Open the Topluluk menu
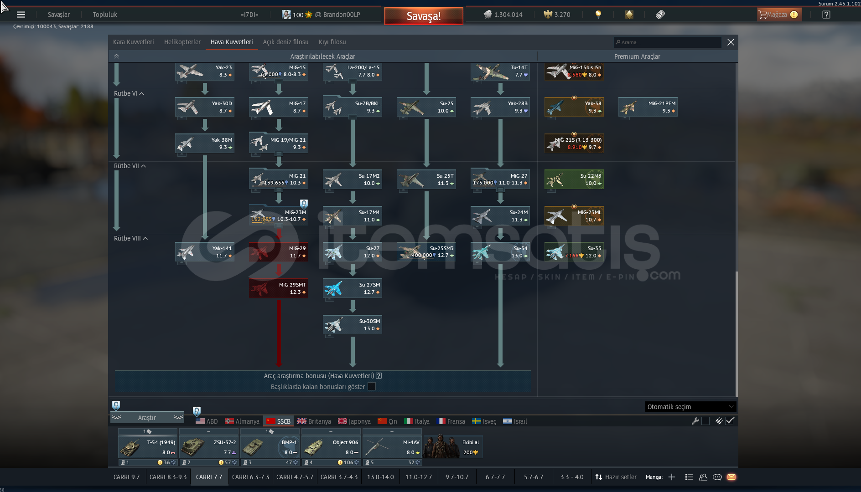The width and height of the screenshot is (861, 492). click(x=105, y=15)
